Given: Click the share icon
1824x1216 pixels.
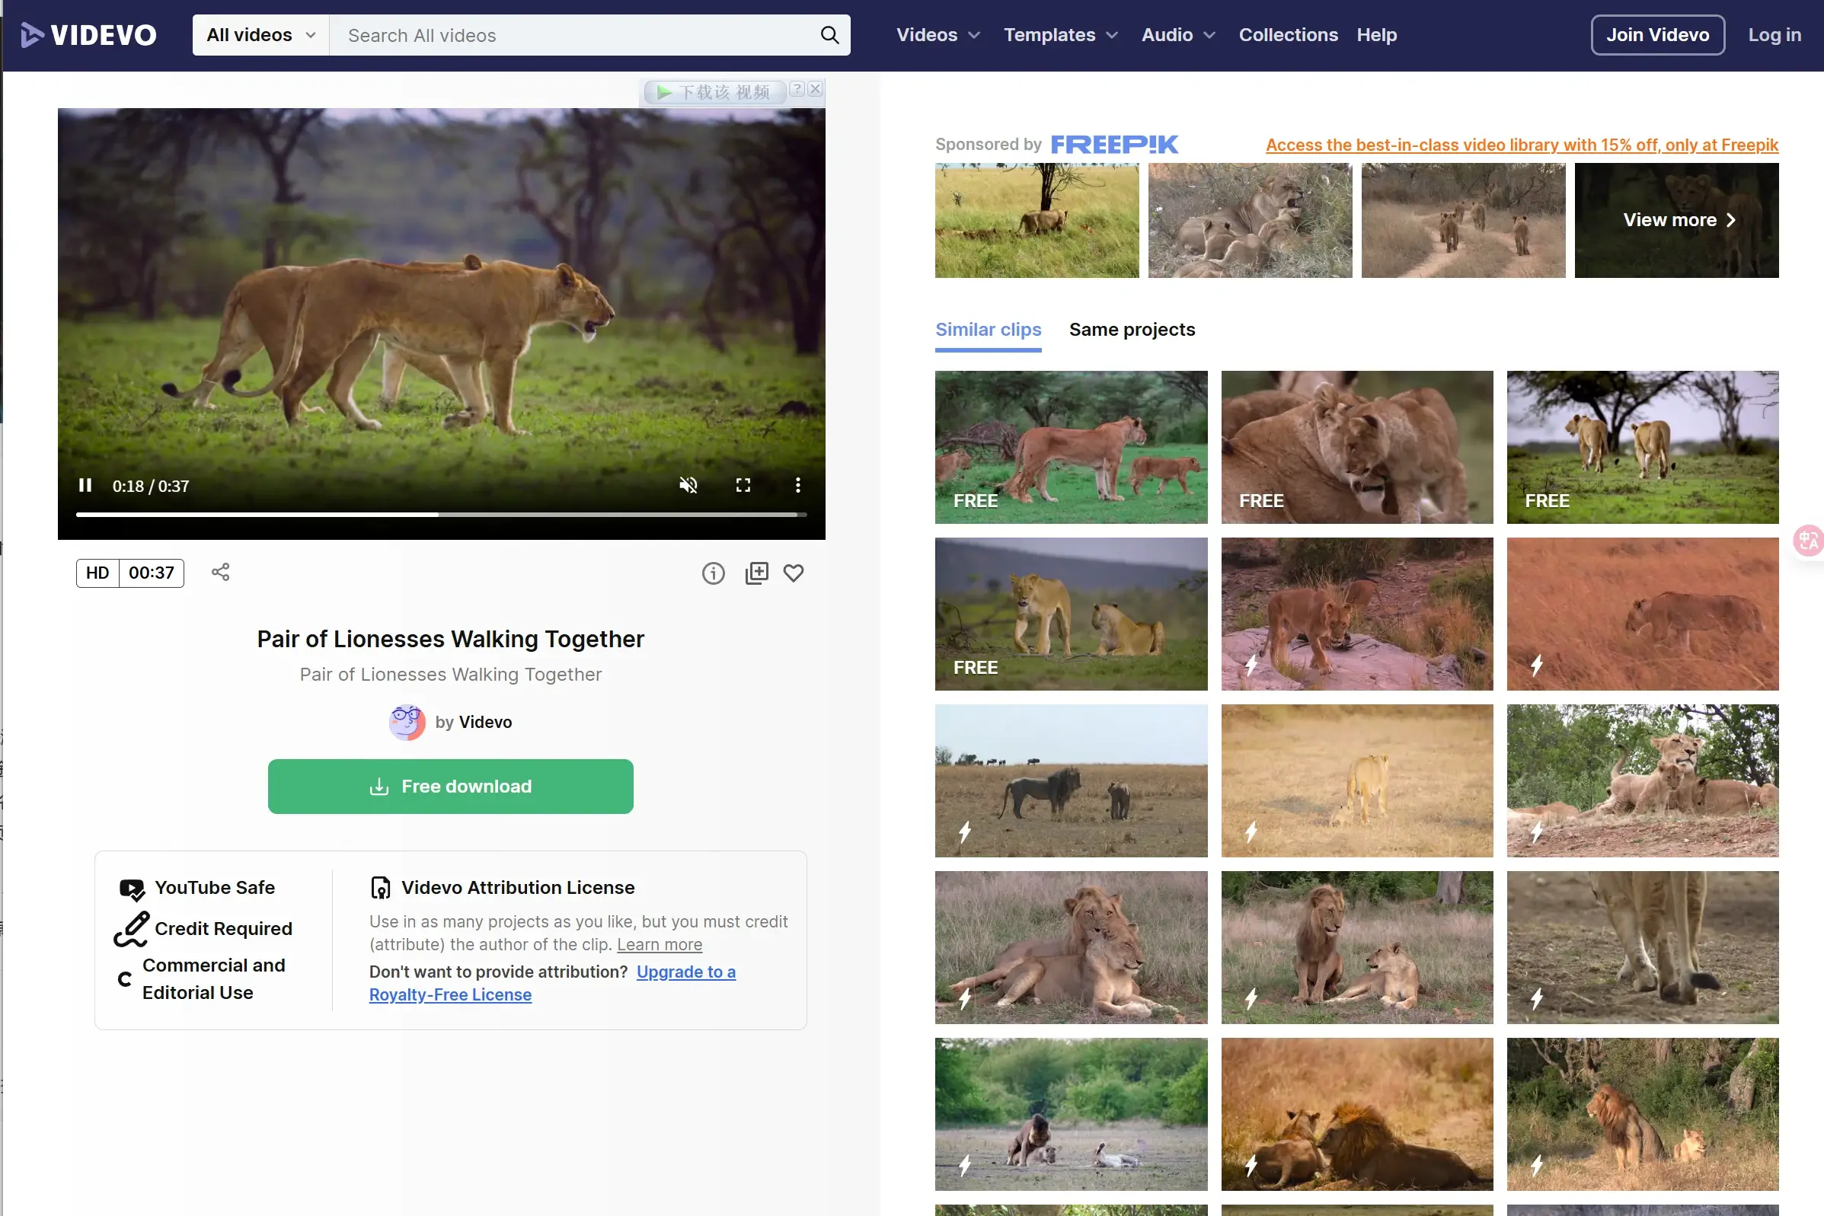Looking at the screenshot, I should point(220,573).
